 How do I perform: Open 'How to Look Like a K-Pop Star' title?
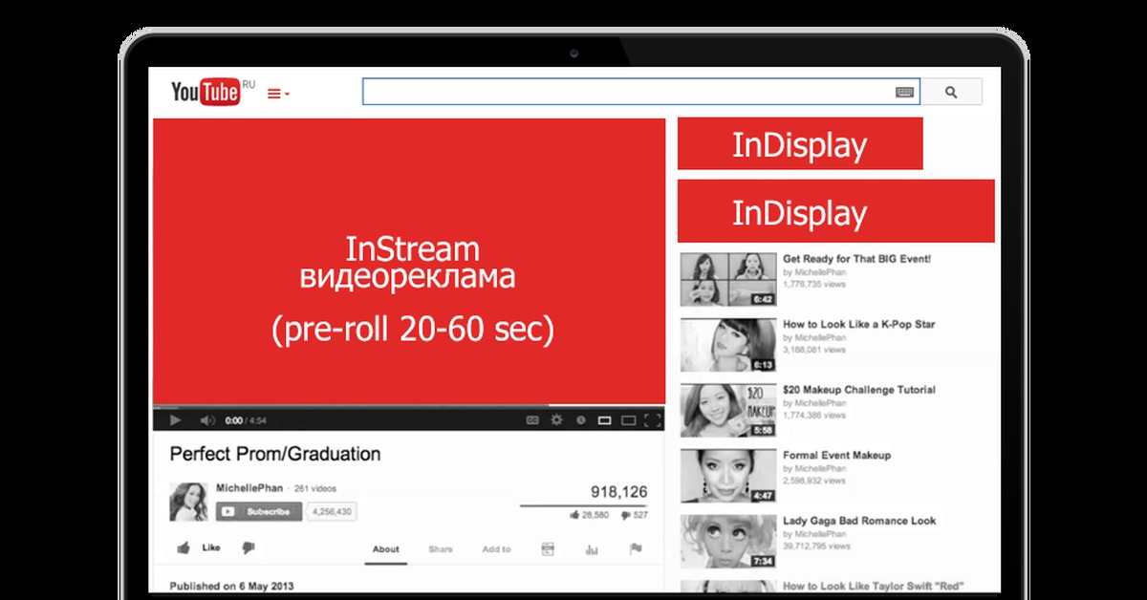click(x=858, y=325)
